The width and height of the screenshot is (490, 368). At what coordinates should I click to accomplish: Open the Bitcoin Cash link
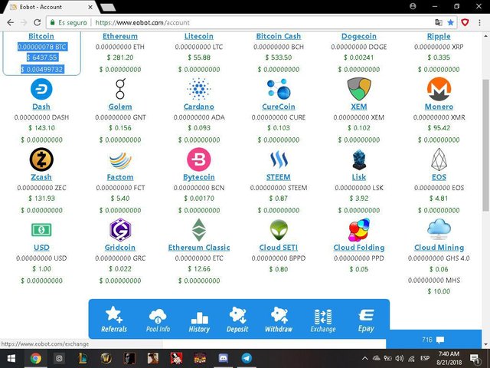pyautogui.click(x=279, y=36)
